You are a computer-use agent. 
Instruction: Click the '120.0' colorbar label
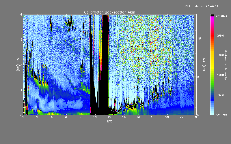(221, 75)
